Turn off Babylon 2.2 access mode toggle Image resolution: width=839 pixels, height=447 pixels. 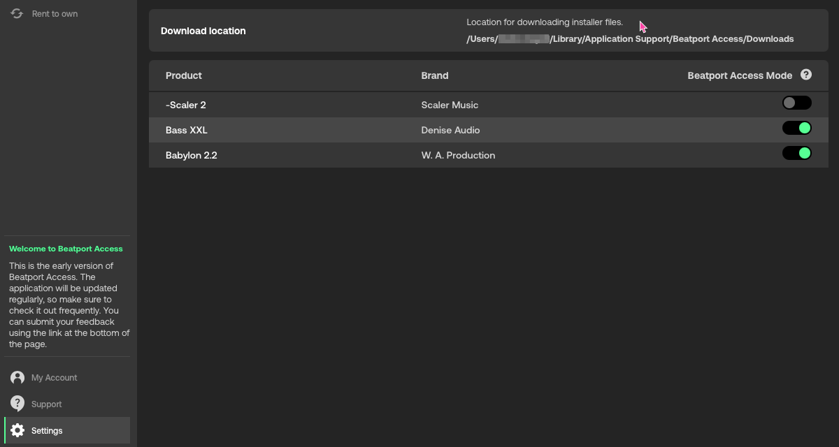pyautogui.click(x=796, y=154)
